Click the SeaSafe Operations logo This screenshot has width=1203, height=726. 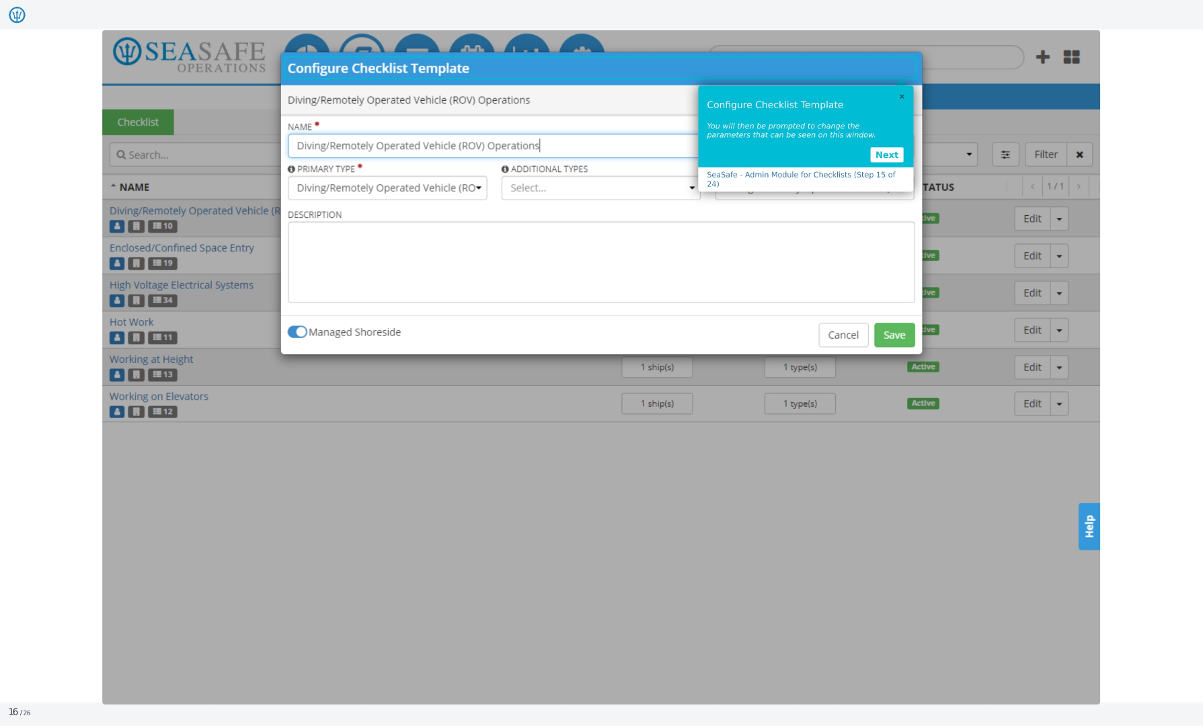pos(190,55)
